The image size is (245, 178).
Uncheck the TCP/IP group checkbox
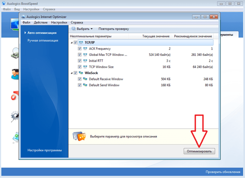click(x=75, y=43)
